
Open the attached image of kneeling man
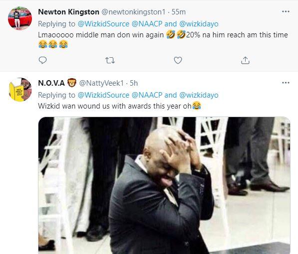(x=164, y=185)
